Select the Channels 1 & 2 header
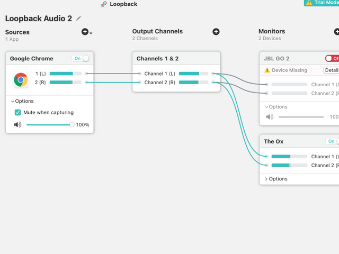 pos(158,58)
